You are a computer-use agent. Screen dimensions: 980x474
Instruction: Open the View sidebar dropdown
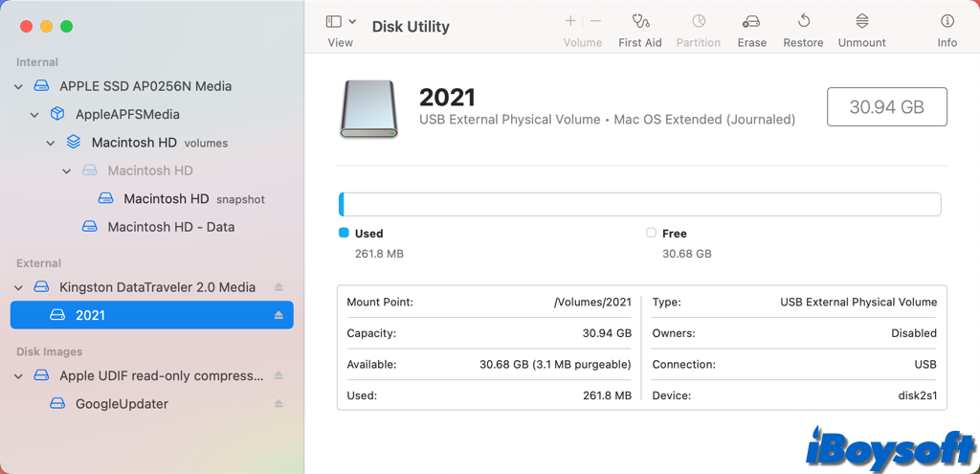tap(341, 21)
